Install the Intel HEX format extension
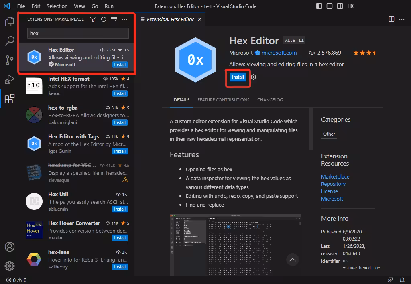This screenshot has height=284, width=411. click(x=120, y=93)
